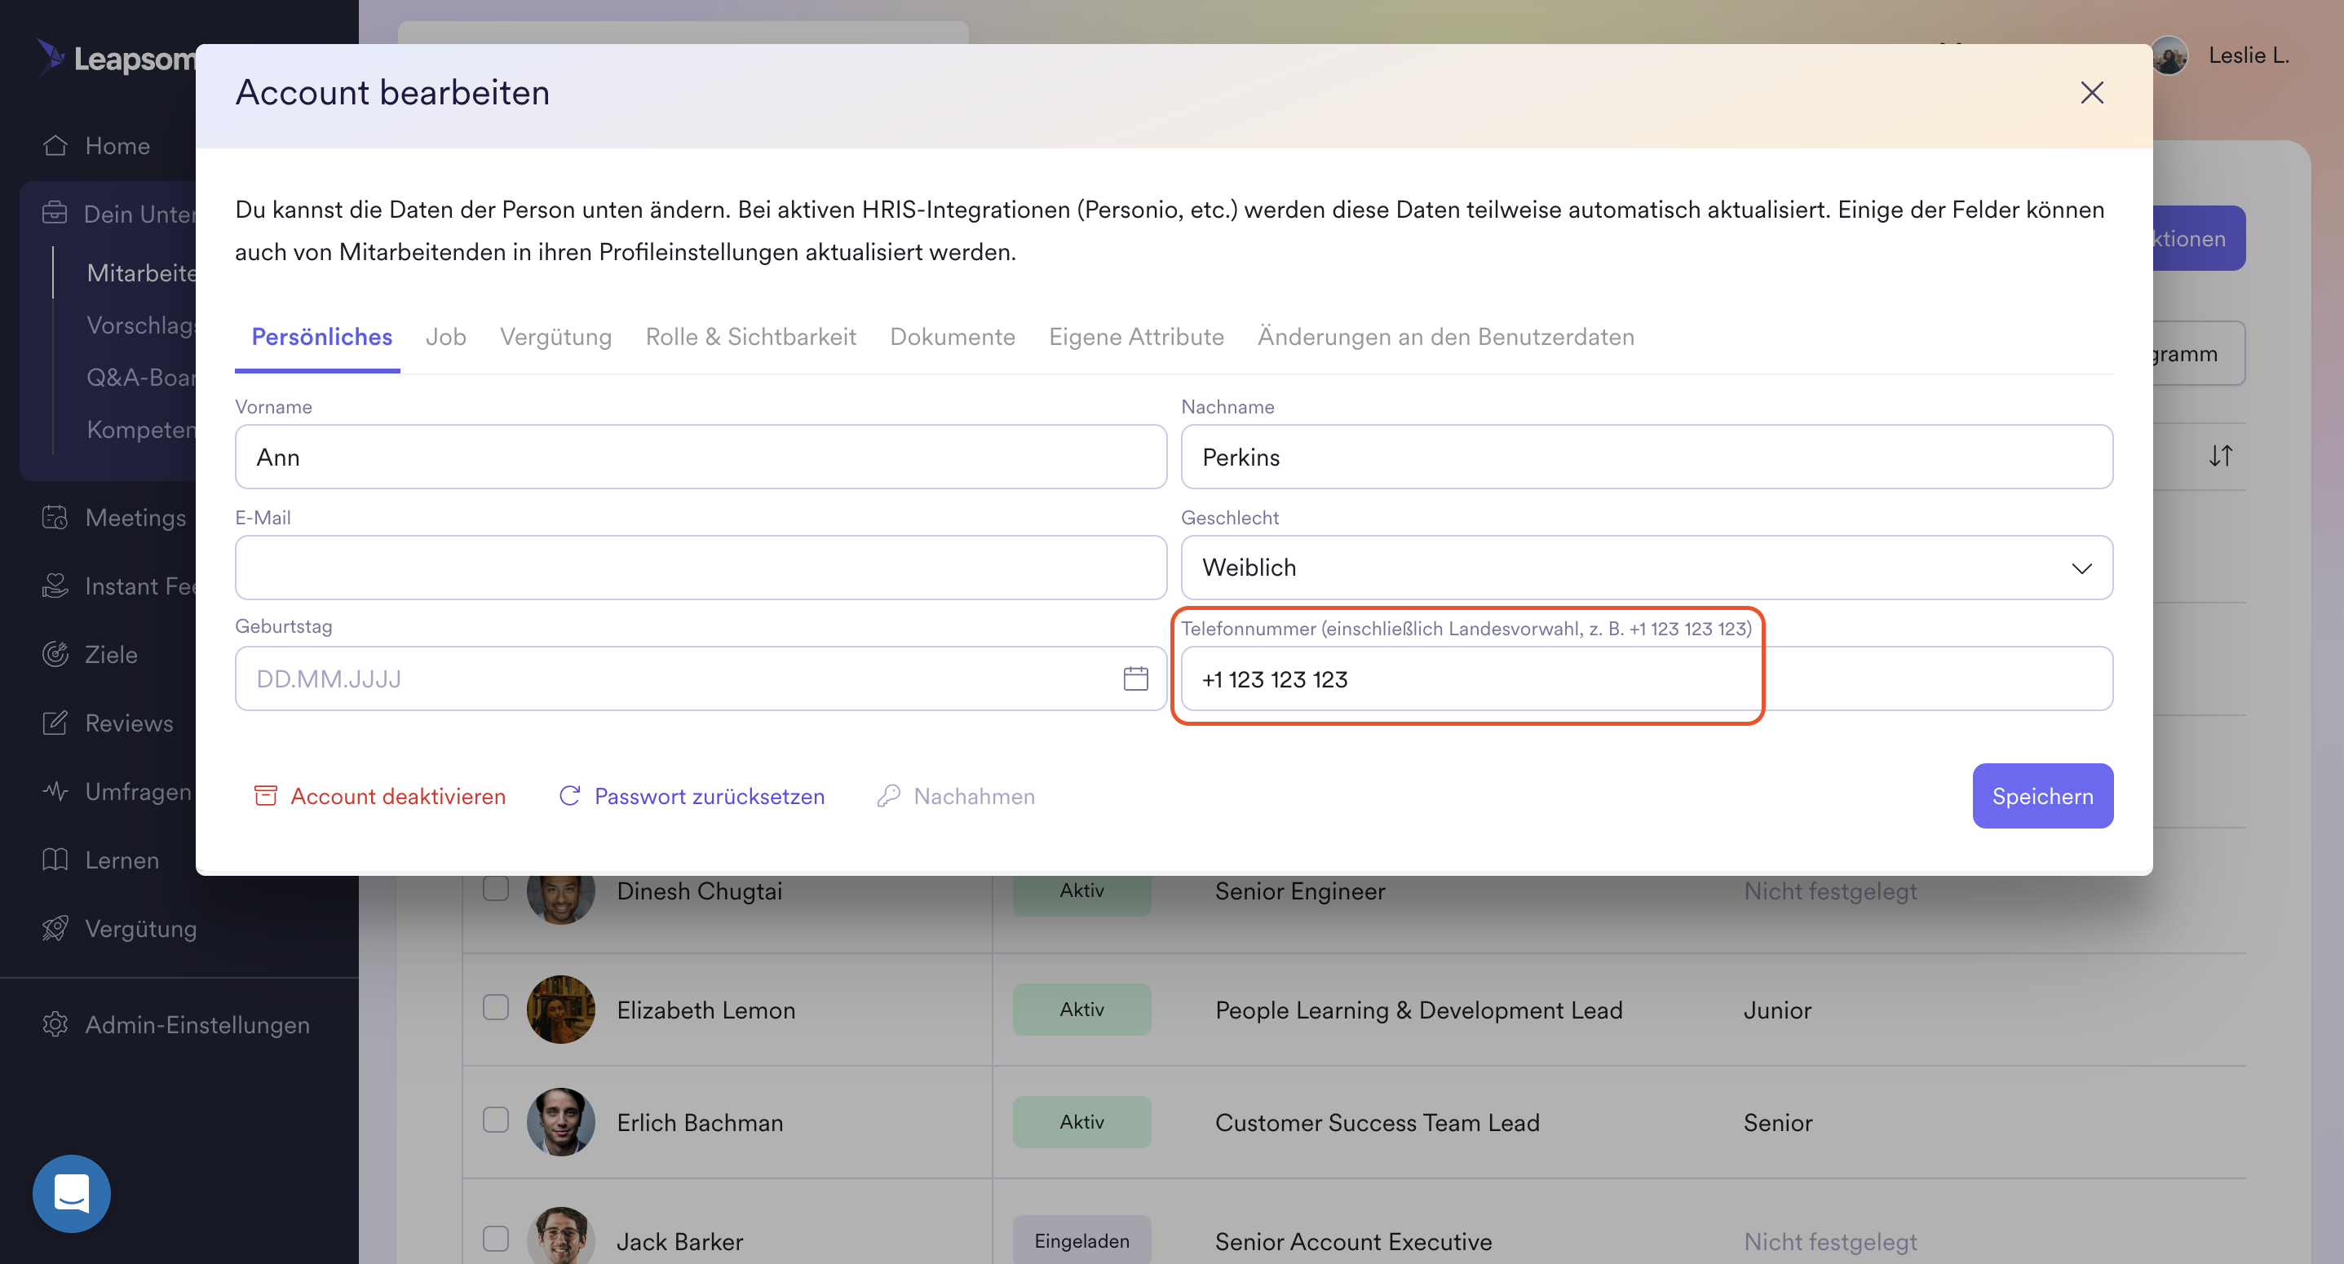This screenshot has width=2344, height=1264.
Task: Click the Umfragen pulse icon
Action: [55, 791]
